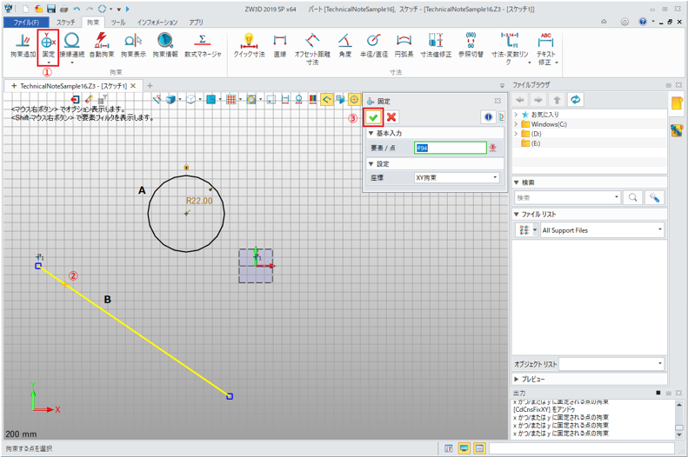Viewport: 688px width, 457px height.
Task: Switch to the ツール ribbon tab
Action: (118, 22)
